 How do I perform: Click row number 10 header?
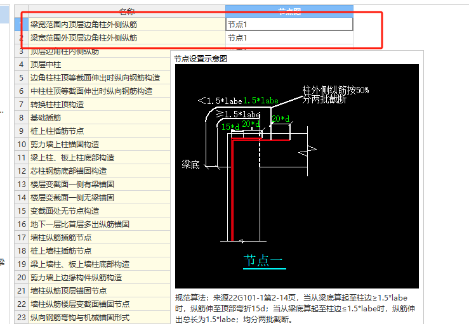[x=22, y=145]
